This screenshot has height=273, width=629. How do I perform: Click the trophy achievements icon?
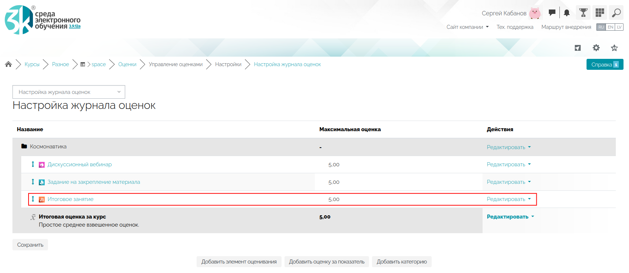tap(583, 13)
